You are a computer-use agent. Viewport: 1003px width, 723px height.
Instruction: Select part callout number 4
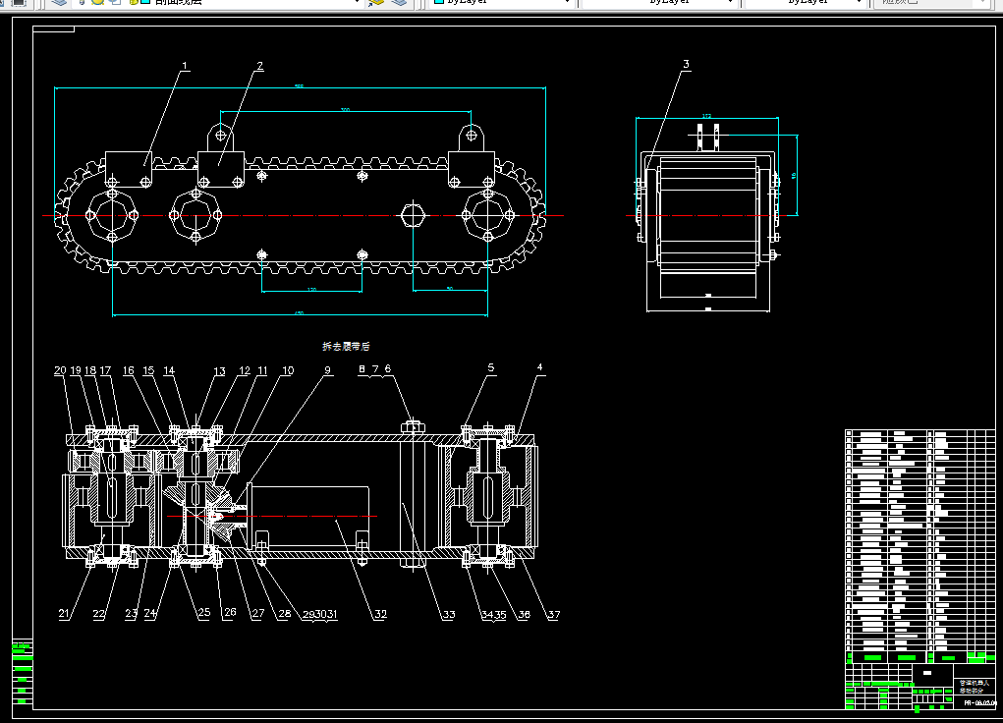(540, 367)
